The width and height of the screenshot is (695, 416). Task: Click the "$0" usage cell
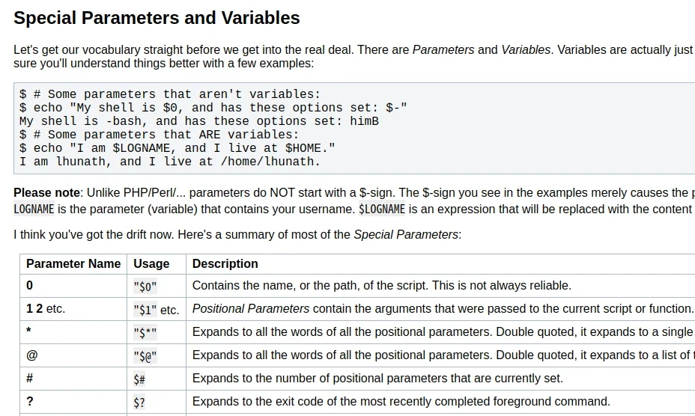pos(145,287)
